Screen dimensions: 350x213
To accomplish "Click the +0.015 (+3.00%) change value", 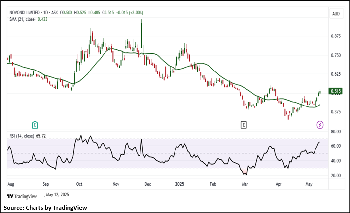I will [x=130, y=13].
